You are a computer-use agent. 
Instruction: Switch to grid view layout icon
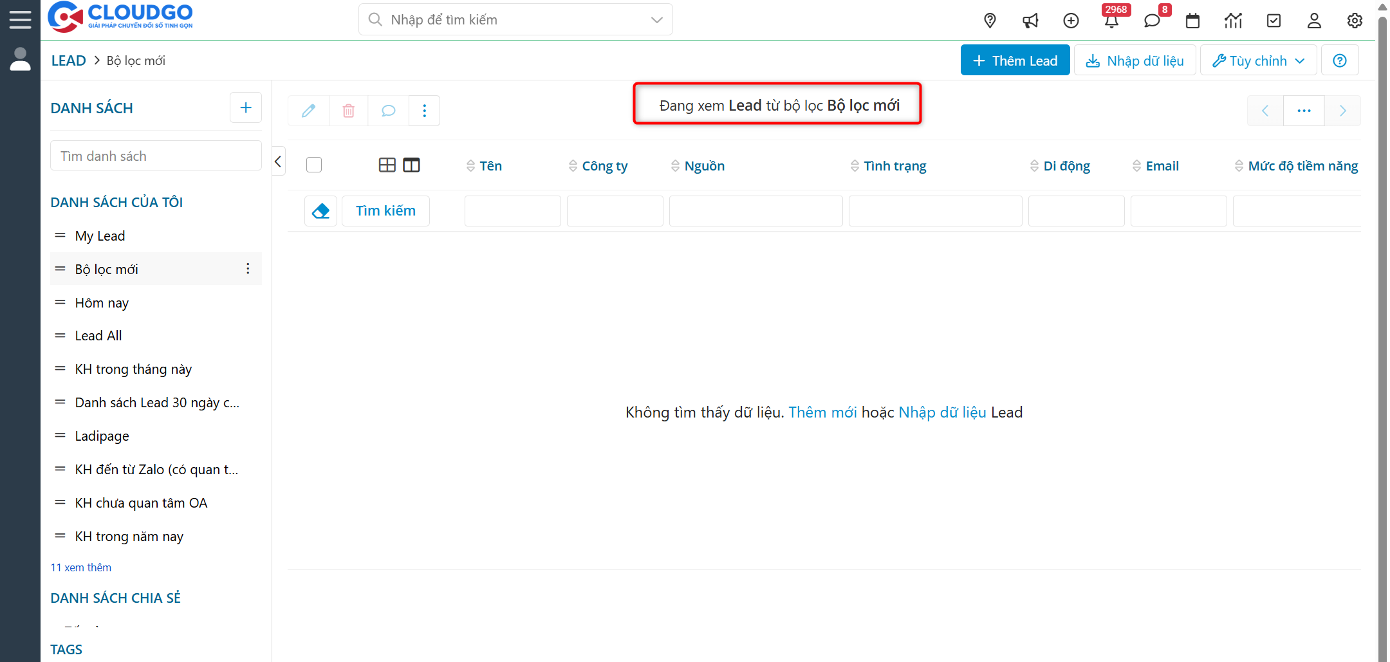387,165
